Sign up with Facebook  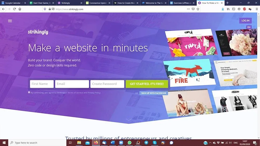pos(154,93)
